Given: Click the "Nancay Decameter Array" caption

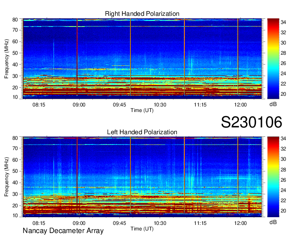Looking at the screenshot, I should 63,231.
